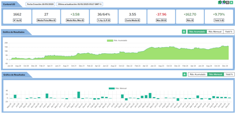The image size is (235, 115).
Task: Select Yield % tab in lower chart
Action: pos(229,74)
